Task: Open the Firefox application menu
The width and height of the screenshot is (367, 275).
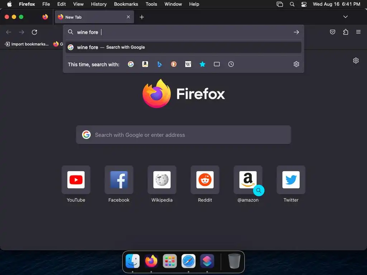Action: point(27,4)
